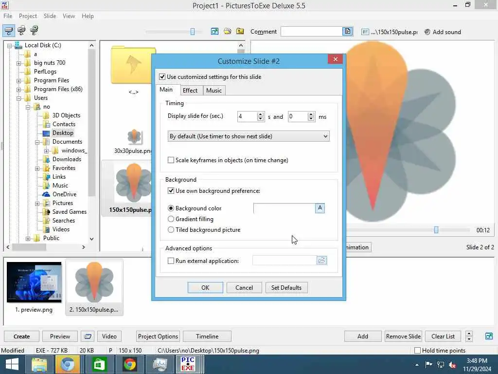Click Set Defaults button
This screenshot has width=498, height=374.
coord(286,287)
